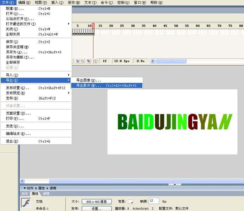Image resolution: width=244 pixels, height=211 pixels.
Task: Select Save and Compact menu item
Action: [36, 47]
